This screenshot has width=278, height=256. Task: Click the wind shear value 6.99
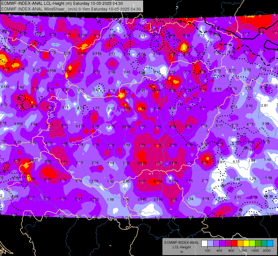189,126
